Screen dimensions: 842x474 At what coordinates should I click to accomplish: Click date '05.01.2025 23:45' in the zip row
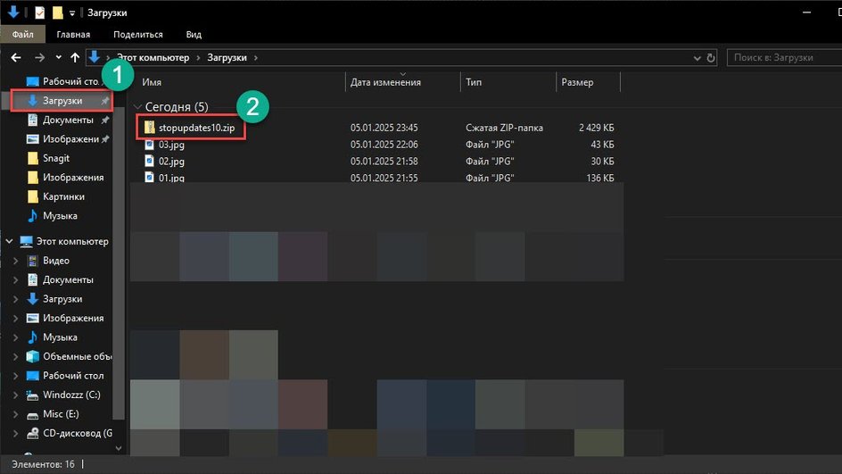coord(384,128)
